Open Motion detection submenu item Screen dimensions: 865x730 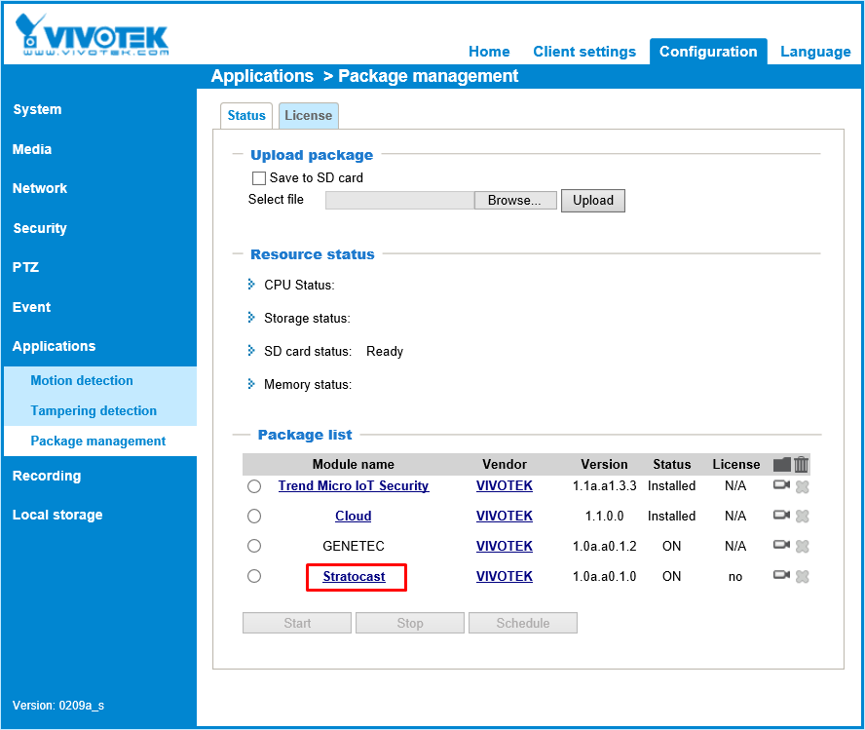pyautogui.click(x=82, y=380)
